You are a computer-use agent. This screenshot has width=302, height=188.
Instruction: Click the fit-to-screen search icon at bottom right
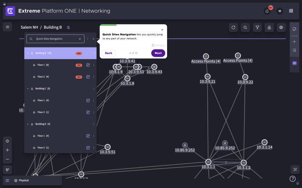[295, 169]
